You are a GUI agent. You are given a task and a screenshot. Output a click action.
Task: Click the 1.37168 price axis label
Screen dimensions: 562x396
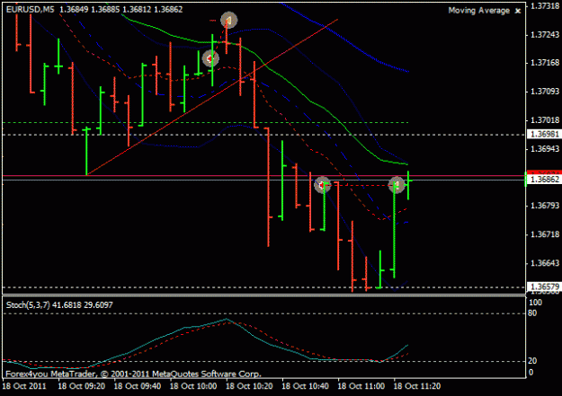point(544,63)
